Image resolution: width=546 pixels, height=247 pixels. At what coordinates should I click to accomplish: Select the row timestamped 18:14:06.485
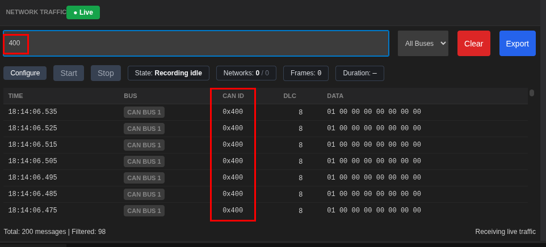click(266, 194)
